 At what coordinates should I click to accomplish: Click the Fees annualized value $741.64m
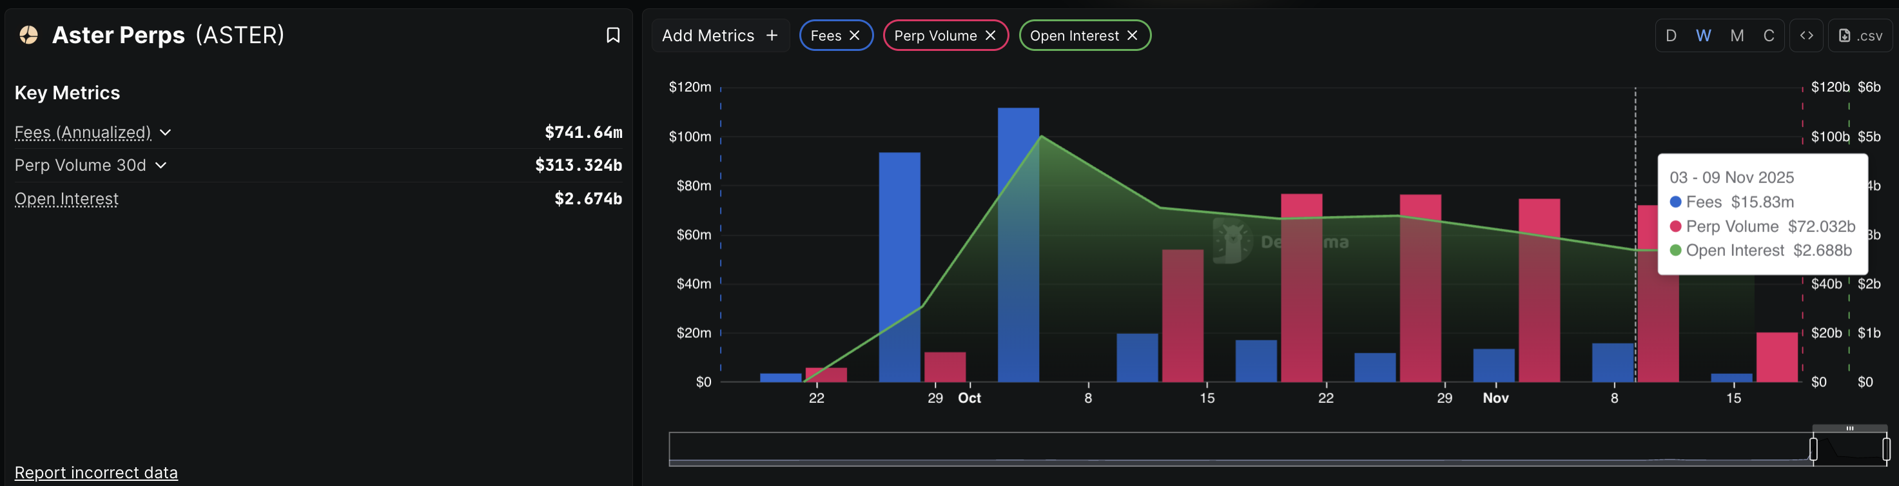(x=583, y=133)
